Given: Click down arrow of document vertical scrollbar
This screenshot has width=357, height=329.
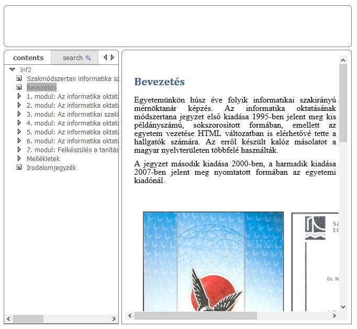Looking at the screenshot, I should click(x=343, y=307).
